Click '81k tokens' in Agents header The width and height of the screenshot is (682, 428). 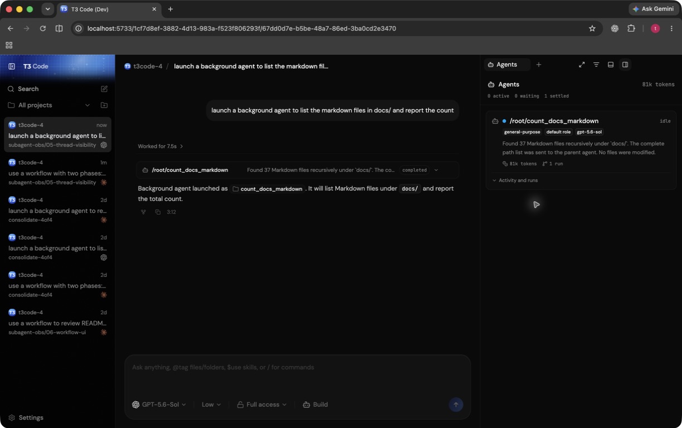tap(658, 85)
